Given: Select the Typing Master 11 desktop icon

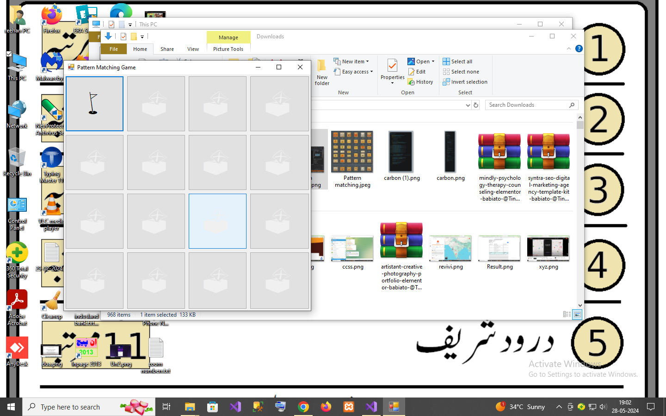Looking at the screenshot, I should pyautogui.click(x=52, y=165).
